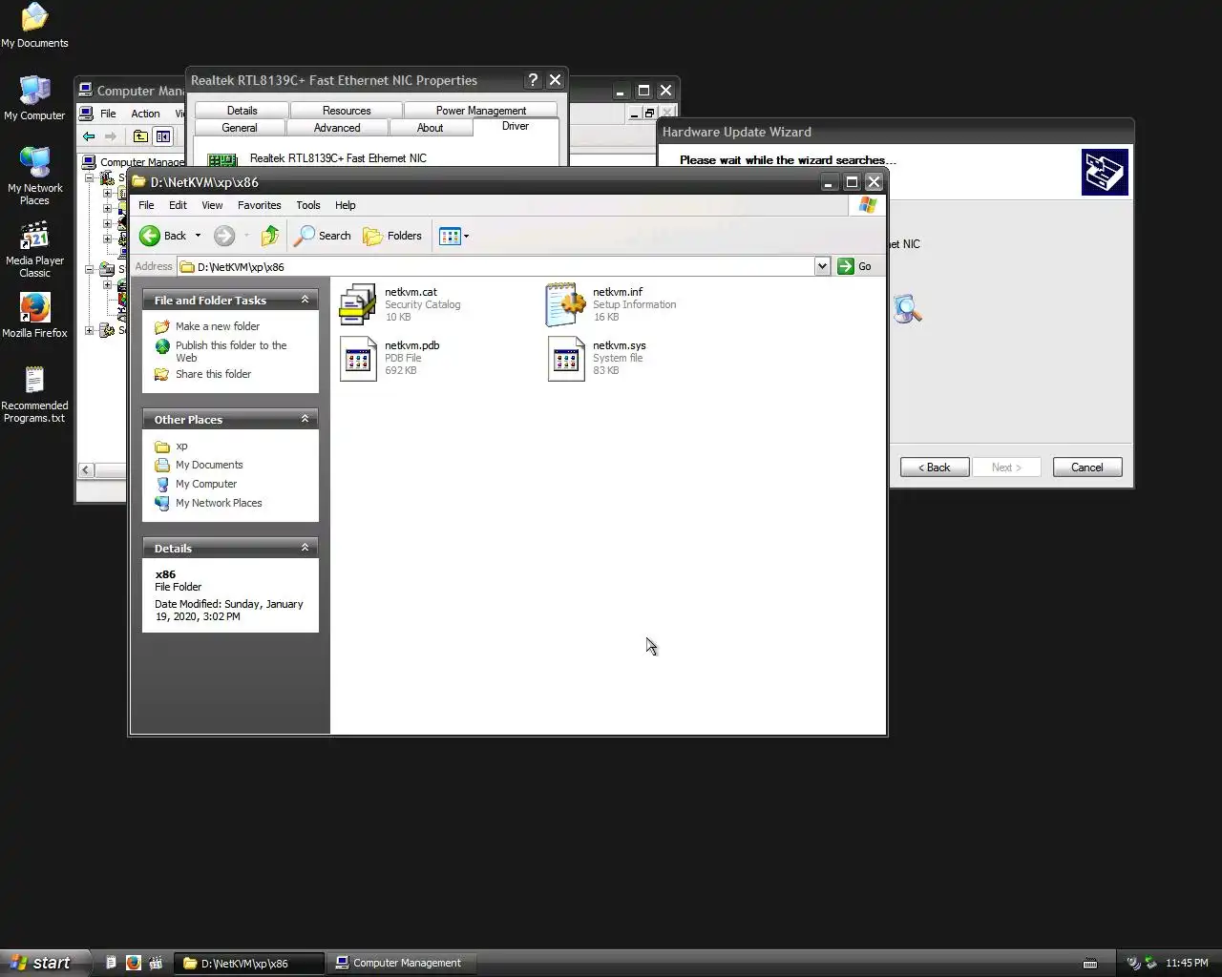Switch to the Advanced tab in NIC Properties

click(337, 128)
